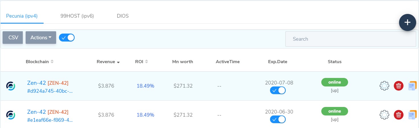Sort by ROI column header
The image size is (419, 128).
[141, 62]
